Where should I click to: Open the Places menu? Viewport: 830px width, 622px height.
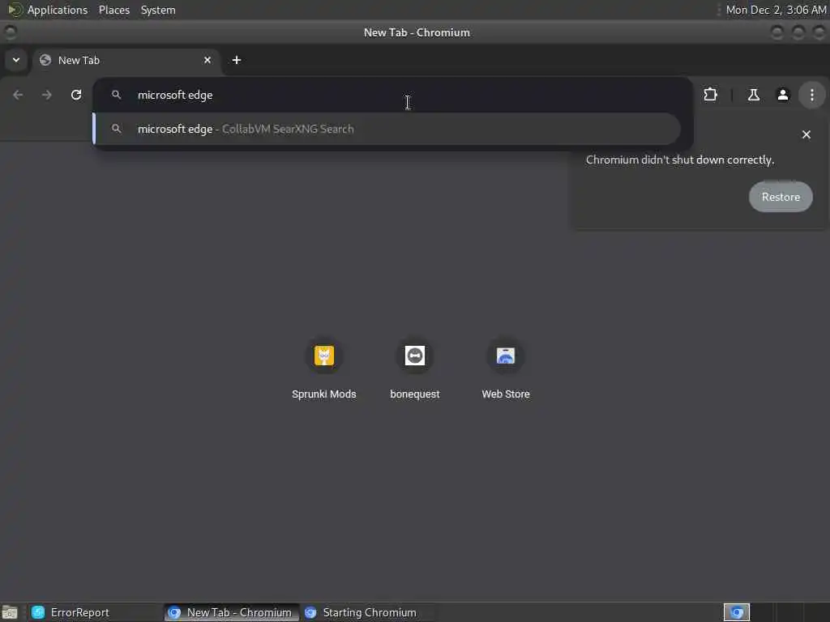[x=113, y=10]
